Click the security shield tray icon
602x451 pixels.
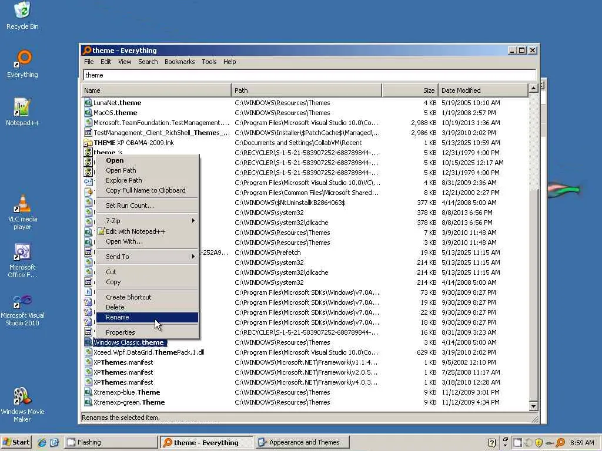[x=539, y=443]
